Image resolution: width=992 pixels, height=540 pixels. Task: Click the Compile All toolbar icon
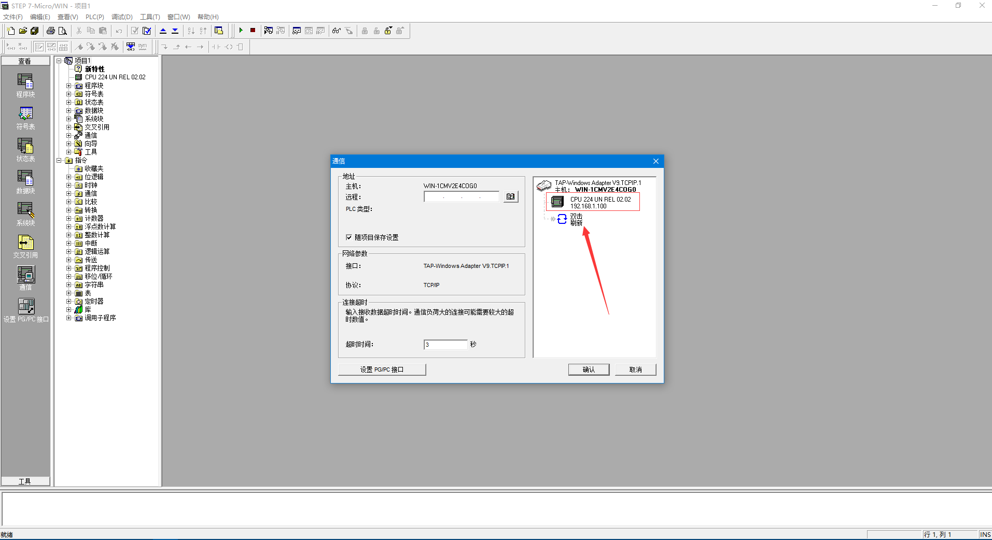click(x=147, y=31)
